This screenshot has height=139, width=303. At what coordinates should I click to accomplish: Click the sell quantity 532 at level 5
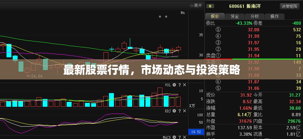point(297,30)
